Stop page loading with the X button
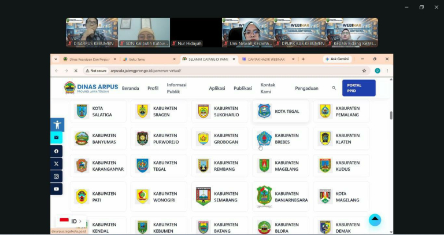 pos(76,71)
